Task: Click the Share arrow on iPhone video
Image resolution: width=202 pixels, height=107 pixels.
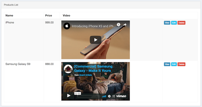Action: click(125, 25)
